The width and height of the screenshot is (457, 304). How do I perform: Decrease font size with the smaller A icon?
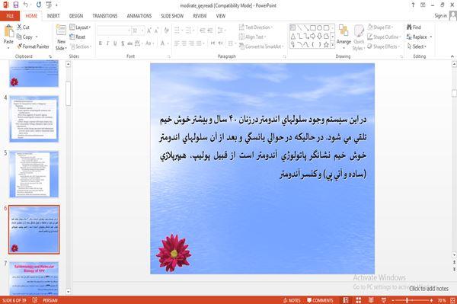[157, 30]
